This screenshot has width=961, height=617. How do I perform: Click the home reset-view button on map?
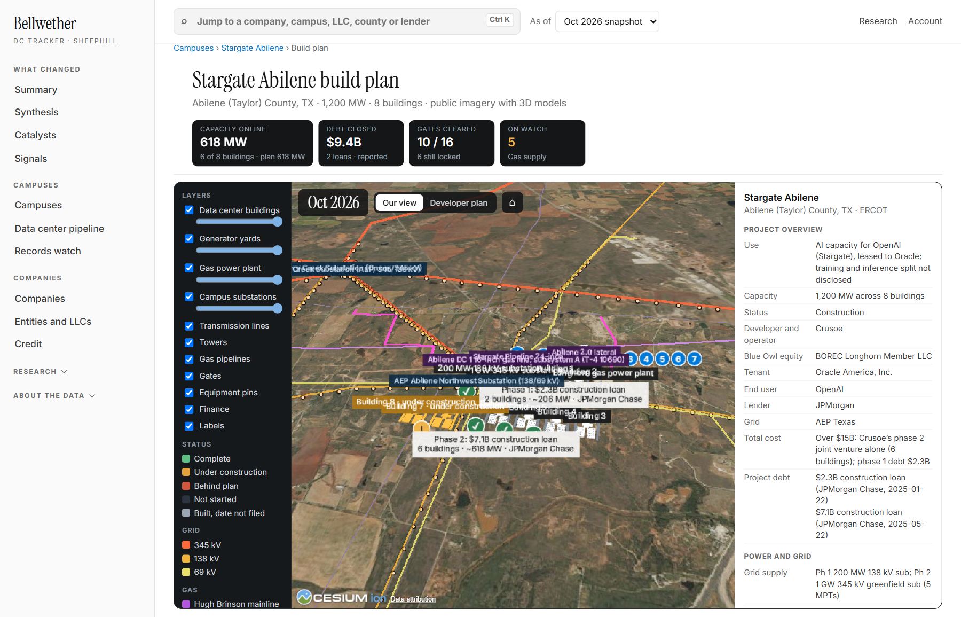tap(512, 203)
